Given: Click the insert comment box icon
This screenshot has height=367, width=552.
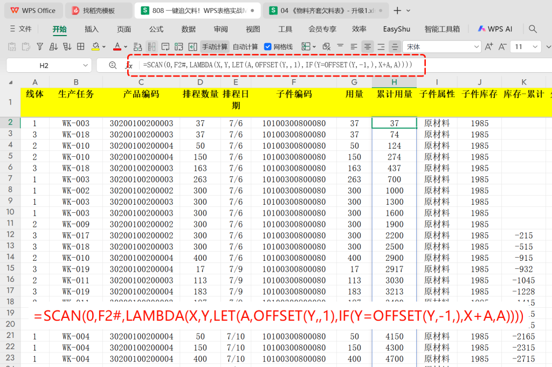Looking at the screenshot, I should click(165, 47).
